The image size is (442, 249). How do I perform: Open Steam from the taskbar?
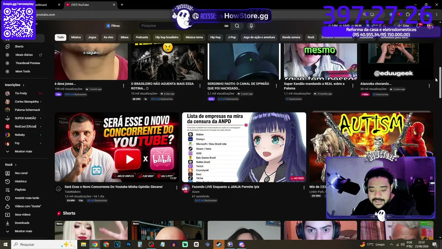point(219,245)
